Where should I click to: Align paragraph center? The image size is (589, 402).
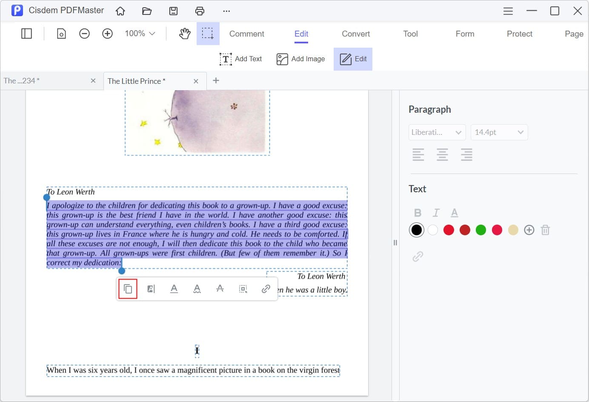[x=442, y=154]
